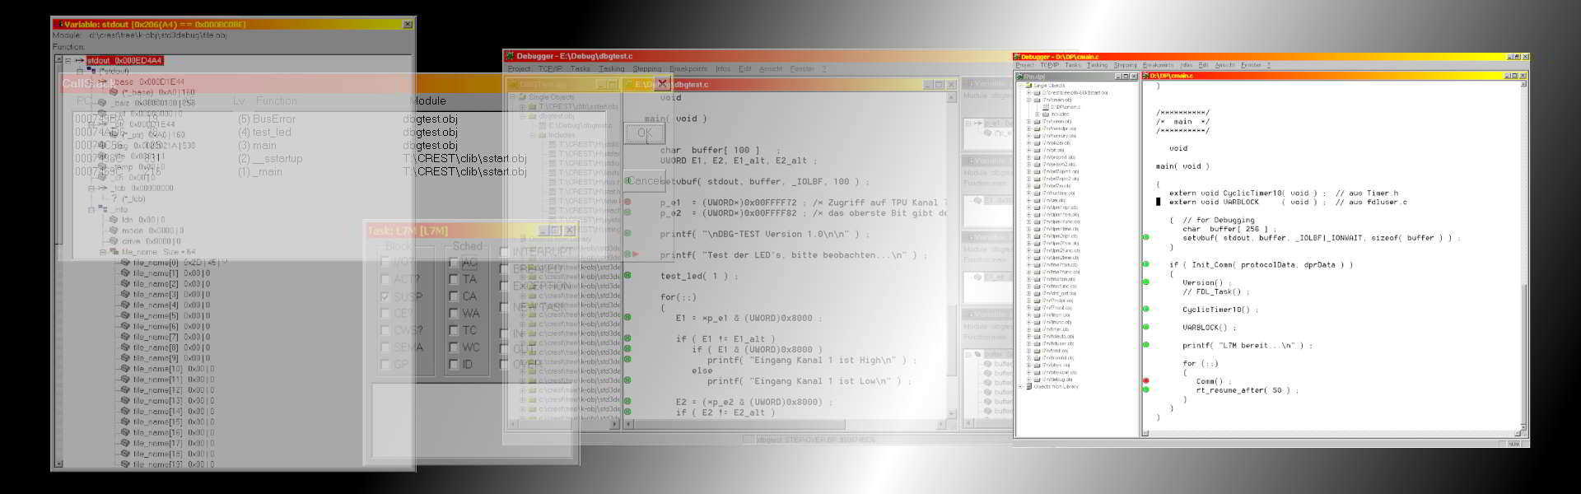Expand Objects from Library tree node

pos(1021,386)
